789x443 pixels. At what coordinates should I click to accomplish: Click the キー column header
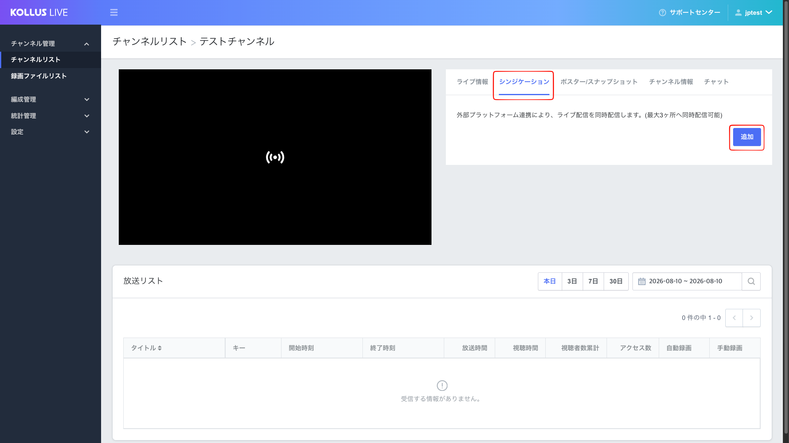pos(253,348)
